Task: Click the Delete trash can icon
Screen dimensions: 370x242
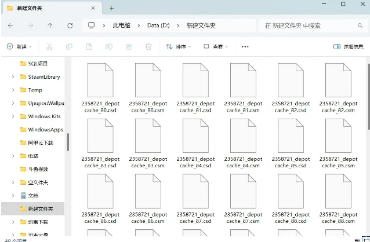Action: pos(148,47)
